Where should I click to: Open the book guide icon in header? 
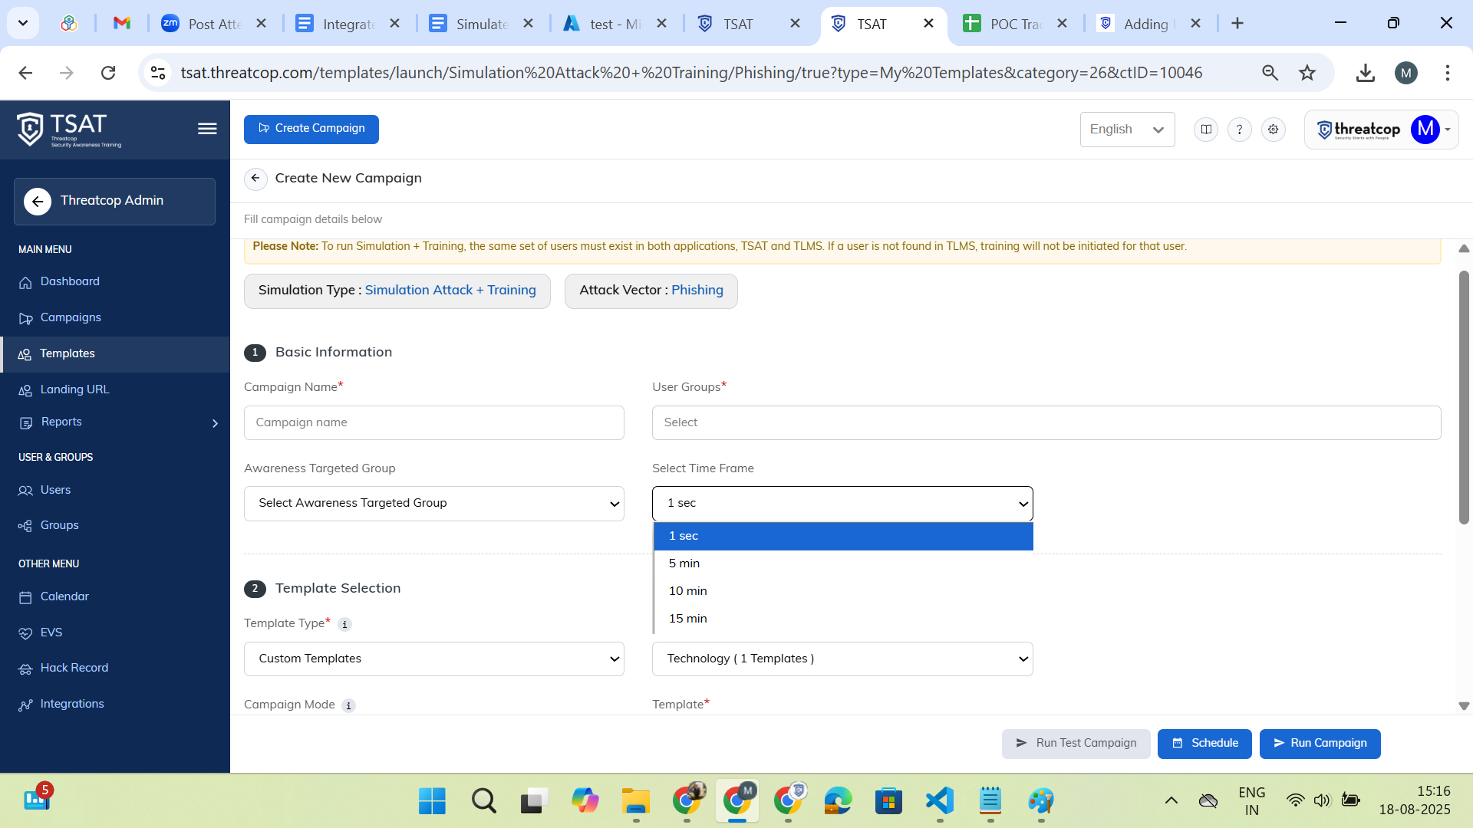pyautogui.click(x=1205, y=130)
